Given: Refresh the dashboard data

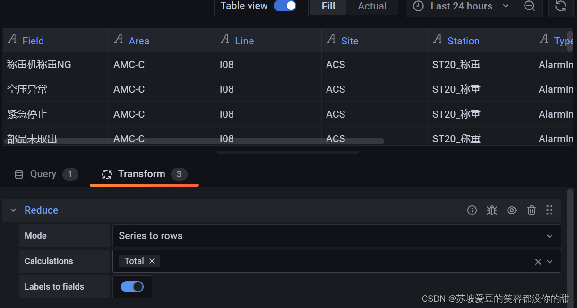Looking at the screenshot, I should pos(560,7).
